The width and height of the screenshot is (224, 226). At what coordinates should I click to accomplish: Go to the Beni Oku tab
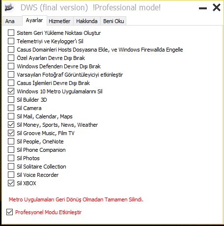(x=113, y=21)
